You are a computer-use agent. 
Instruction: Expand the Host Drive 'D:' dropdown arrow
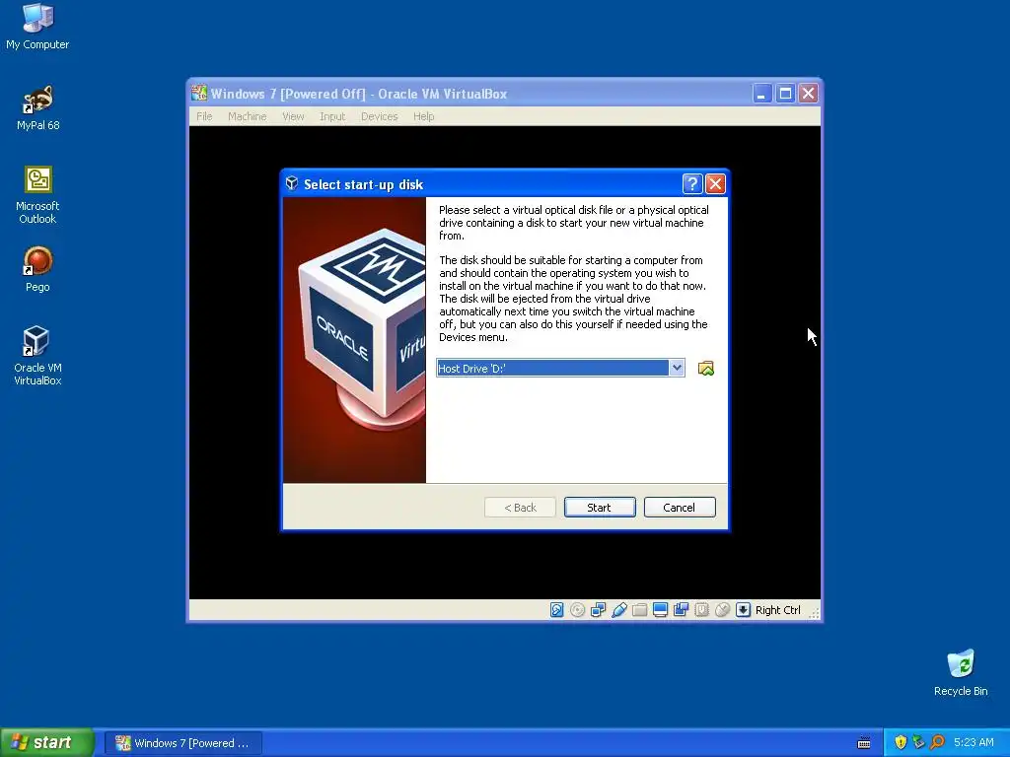[677, 368]
